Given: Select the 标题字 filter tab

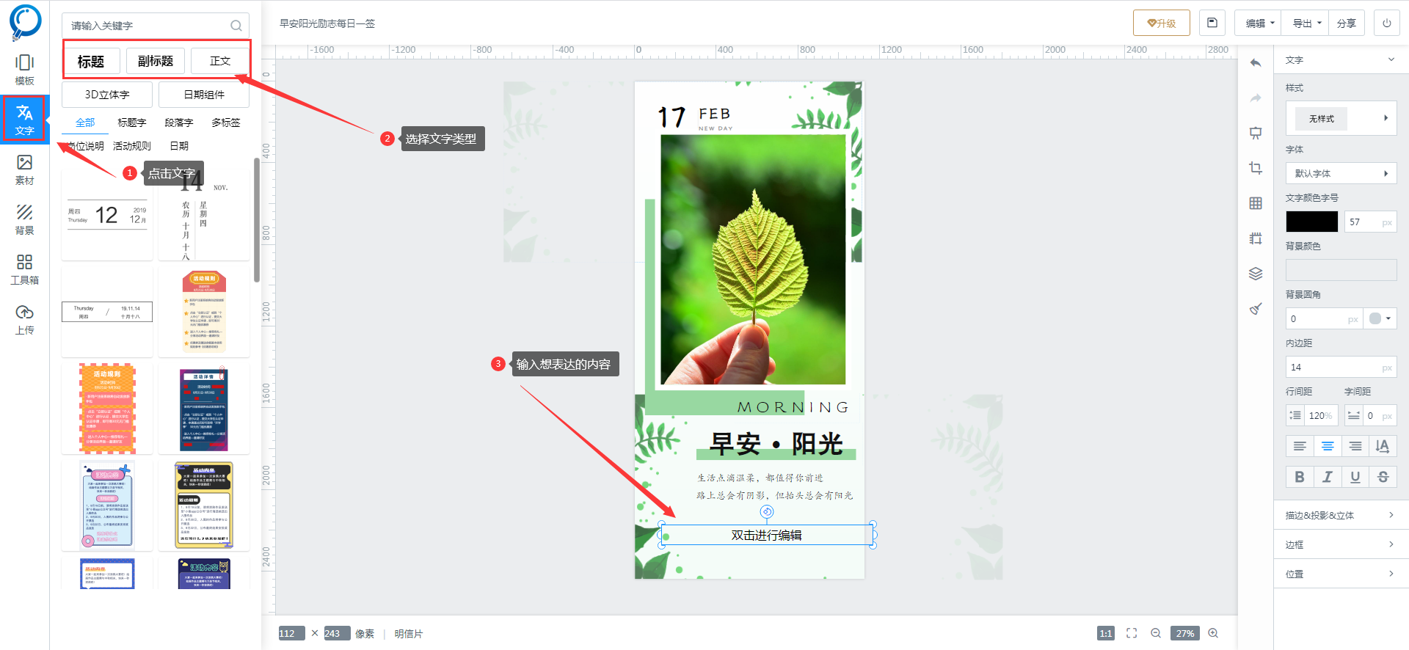Looking at the screenshot, I should click(132, 123).
